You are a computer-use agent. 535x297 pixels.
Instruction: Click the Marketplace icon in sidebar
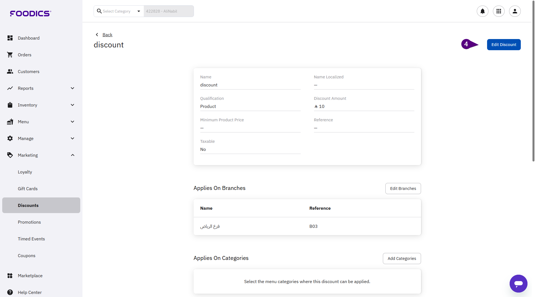point(10,276)
